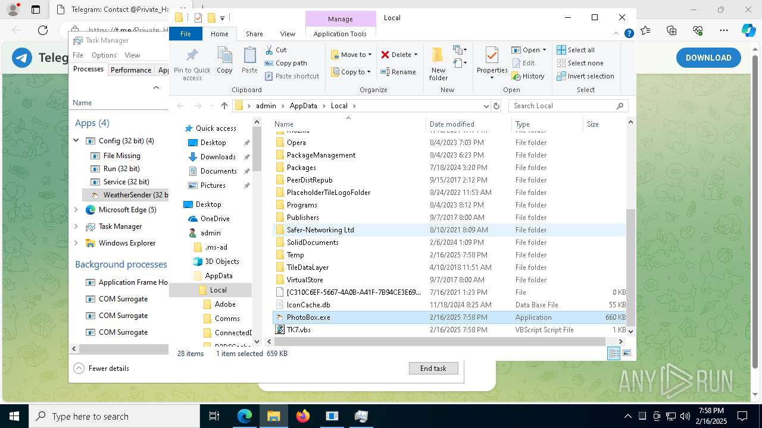This screenshot has height=428, width=762.
Task: Click Fewer details in Task Manager
Action: (102, 369)
